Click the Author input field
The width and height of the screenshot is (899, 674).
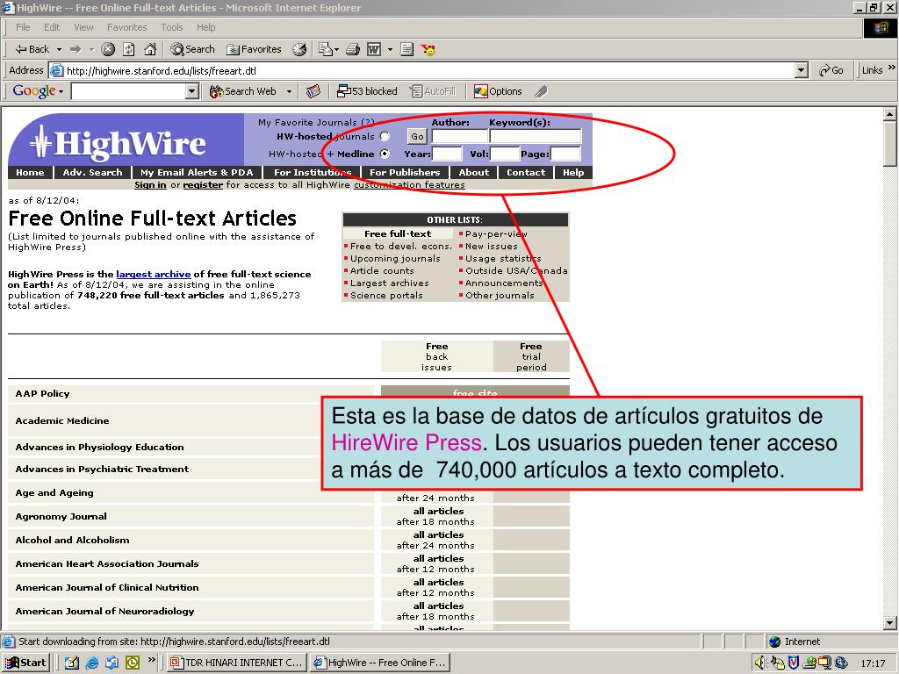point(459,136)
